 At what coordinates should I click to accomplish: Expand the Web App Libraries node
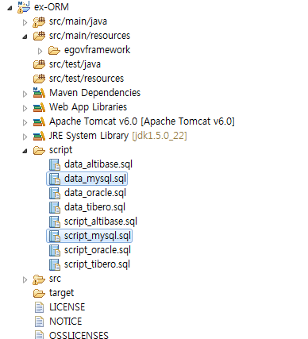[x=25, y=108]
